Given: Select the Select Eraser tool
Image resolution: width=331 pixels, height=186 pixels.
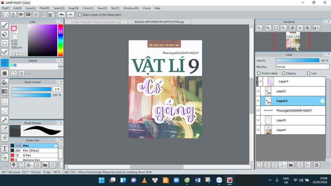Looking at the screenshot, I should tap(5, 138).
